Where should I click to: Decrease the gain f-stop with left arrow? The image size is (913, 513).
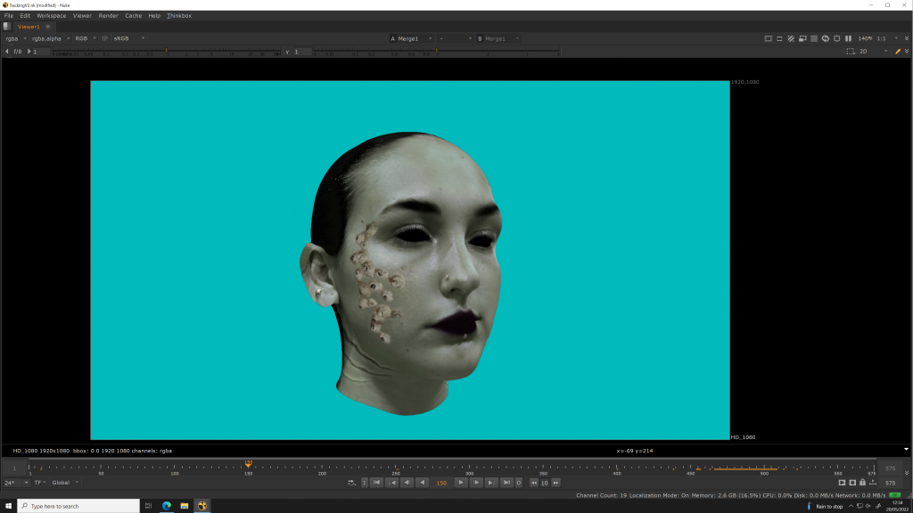point(7,52)
